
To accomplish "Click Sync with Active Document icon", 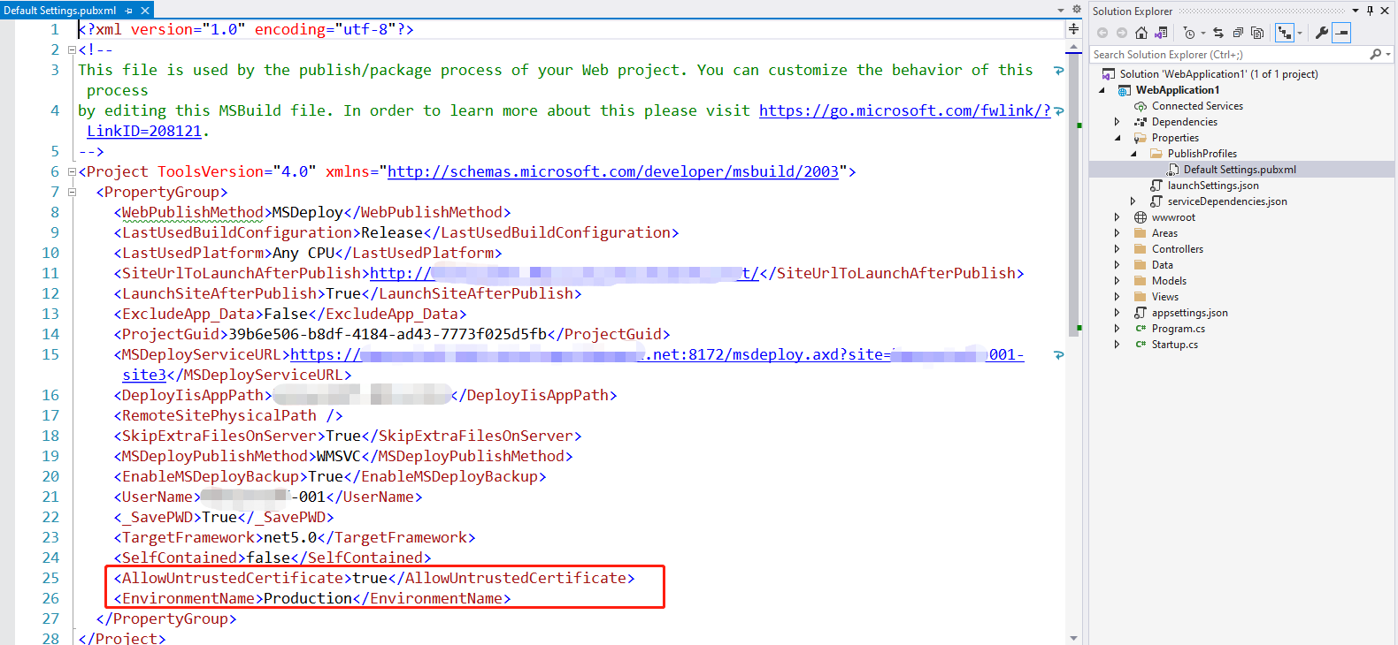I will (1218, 33).
